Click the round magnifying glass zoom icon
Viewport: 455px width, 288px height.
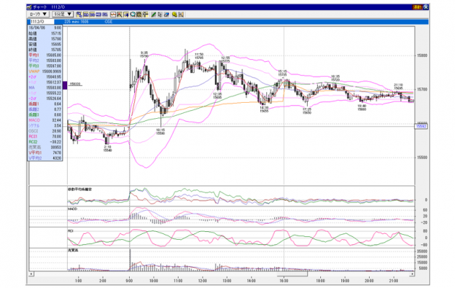[133, 15]
